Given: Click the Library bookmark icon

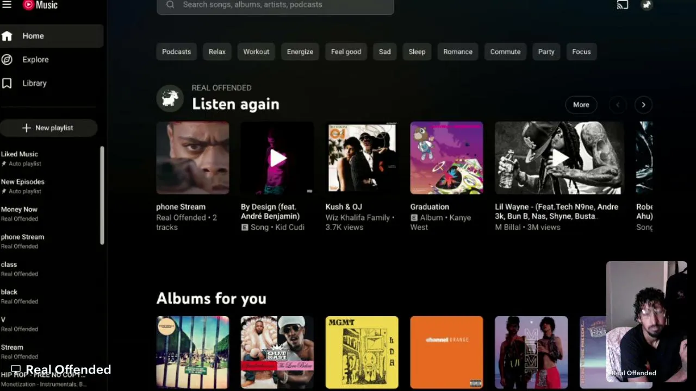Looking at the screenshot, I should 7,83.
